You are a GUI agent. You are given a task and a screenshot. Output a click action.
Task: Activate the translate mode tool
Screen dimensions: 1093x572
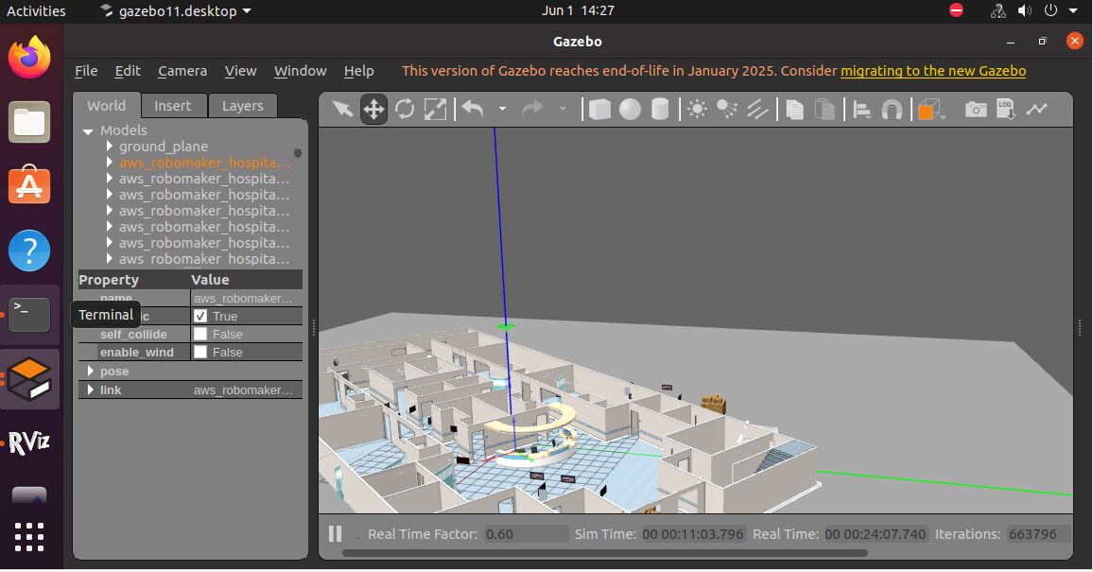pos(373,110)
